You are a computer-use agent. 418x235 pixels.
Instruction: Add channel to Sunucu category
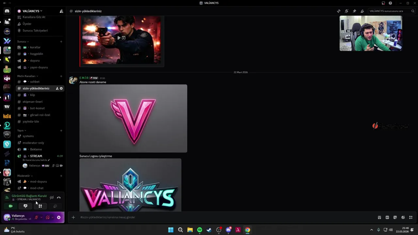click(x=61, y=41)
